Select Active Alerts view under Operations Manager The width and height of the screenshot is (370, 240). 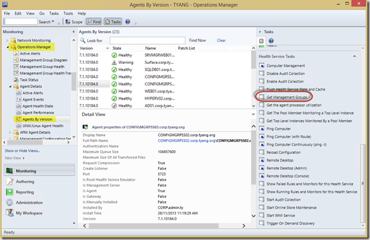coord(30,54)
